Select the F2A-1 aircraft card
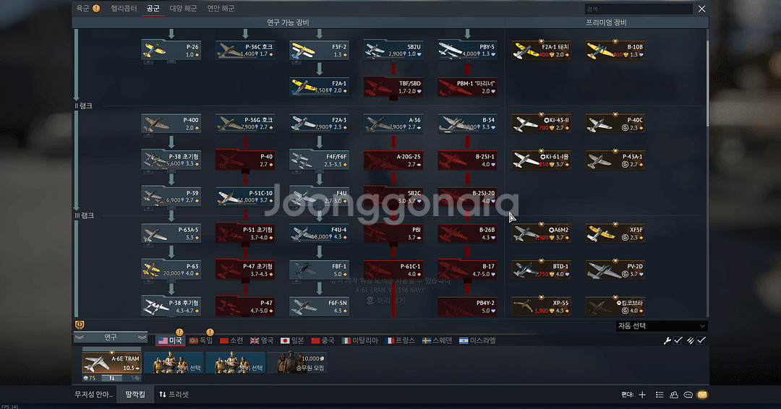Viewport: 781px width, 409px height. (x=320, y=87)
